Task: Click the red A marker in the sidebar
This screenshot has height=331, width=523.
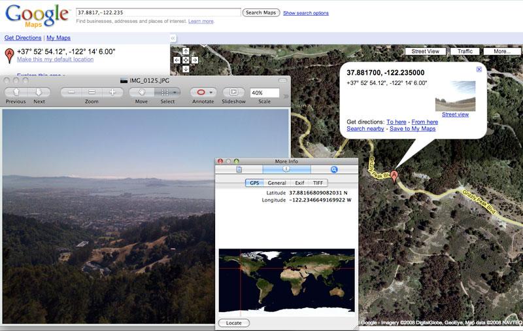Action: click(x=10, y=56)
